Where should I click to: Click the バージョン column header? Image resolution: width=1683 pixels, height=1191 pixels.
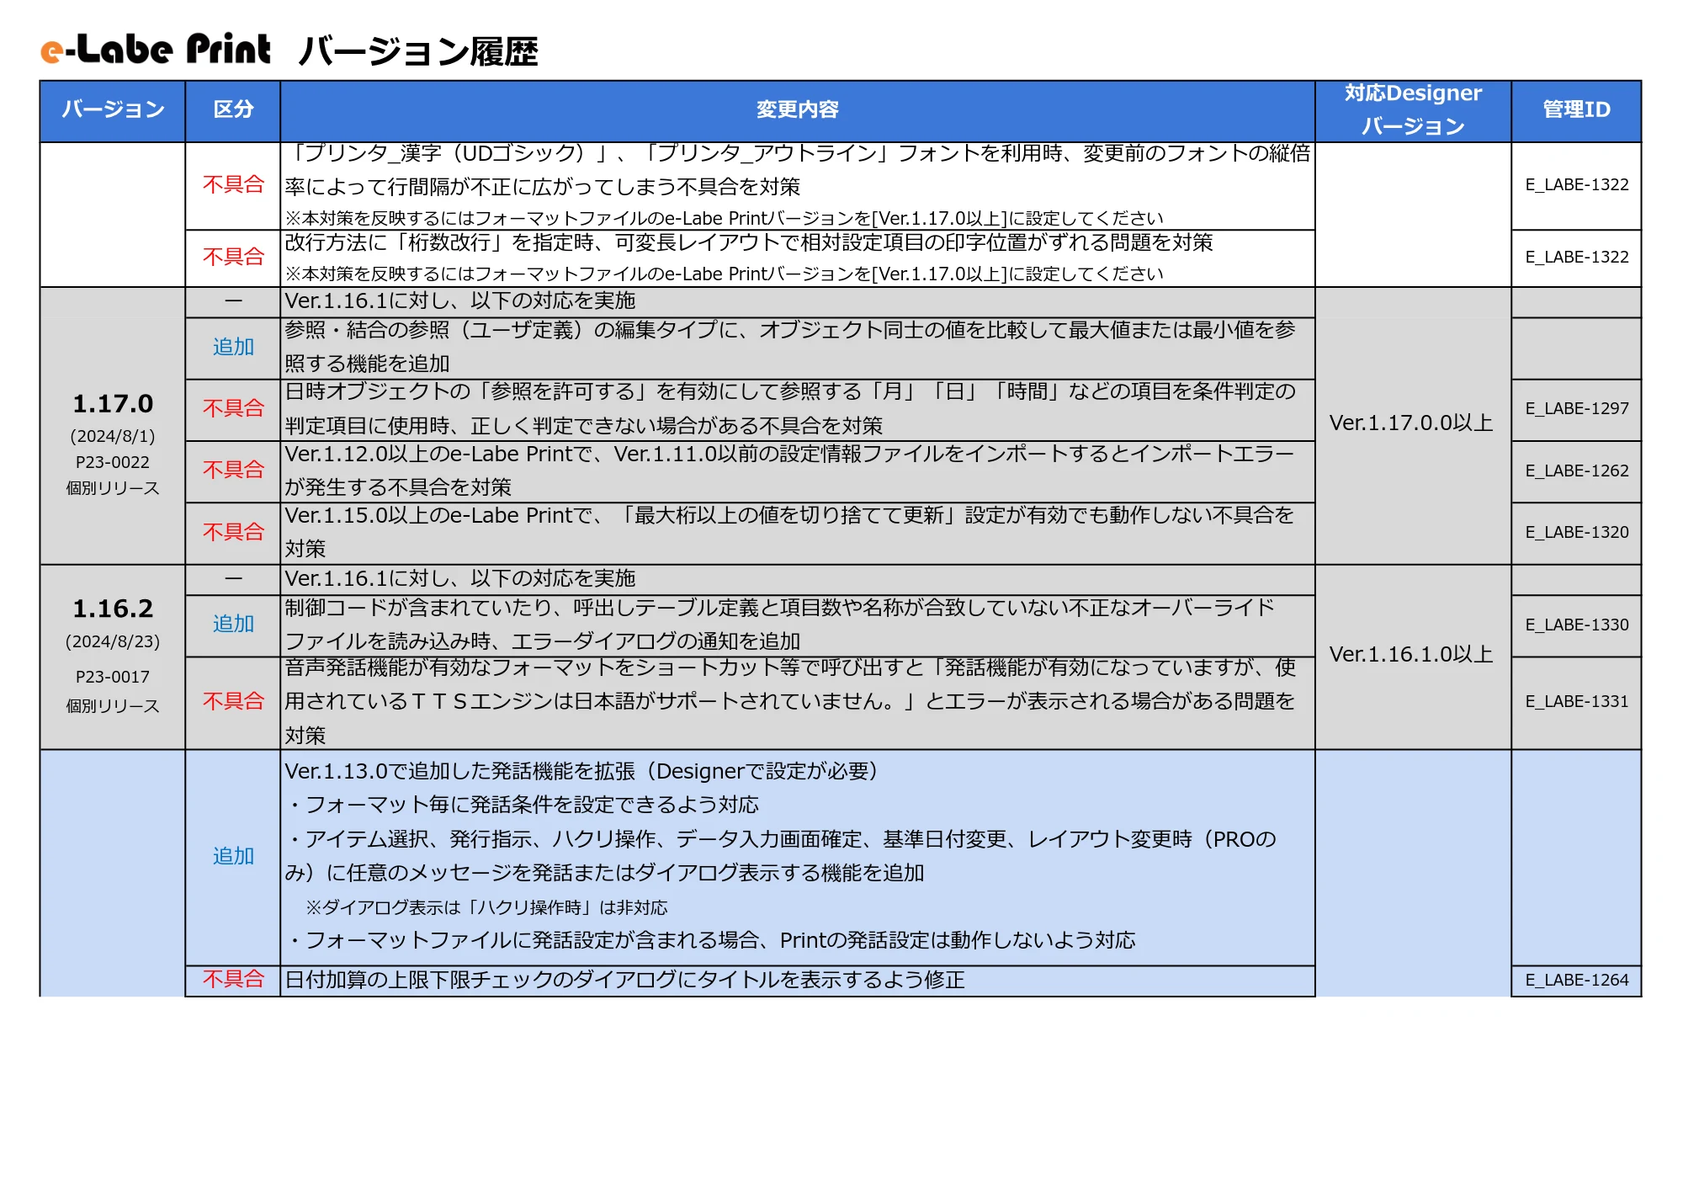pos(113,110)
